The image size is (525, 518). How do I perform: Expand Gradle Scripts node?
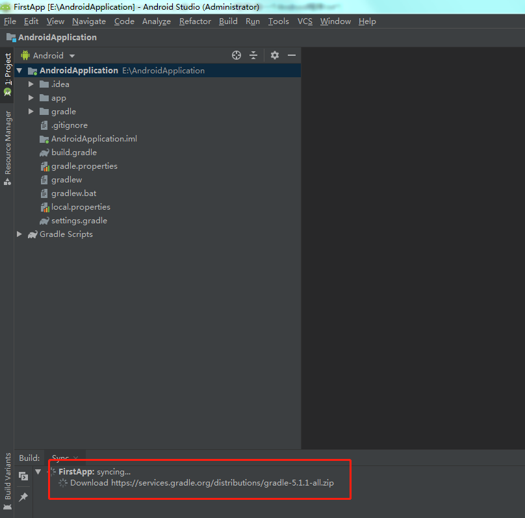tap(19, 234)
